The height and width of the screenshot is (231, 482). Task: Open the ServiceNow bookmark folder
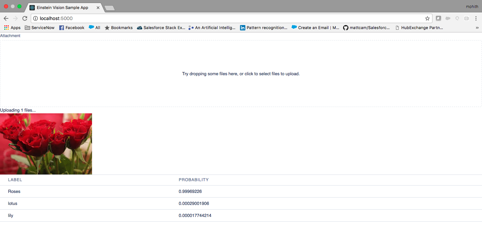[39, 28]
